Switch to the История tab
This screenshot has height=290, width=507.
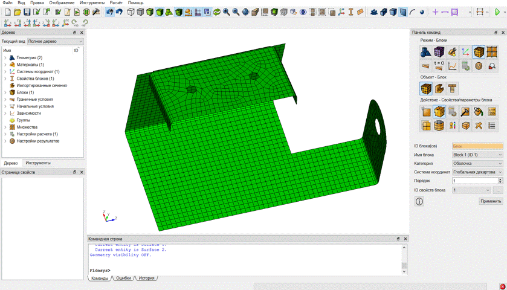(x=146, y=278)
